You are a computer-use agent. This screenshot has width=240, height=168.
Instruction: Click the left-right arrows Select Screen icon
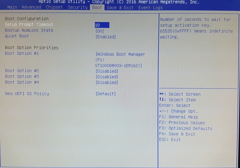coord(162,94)
